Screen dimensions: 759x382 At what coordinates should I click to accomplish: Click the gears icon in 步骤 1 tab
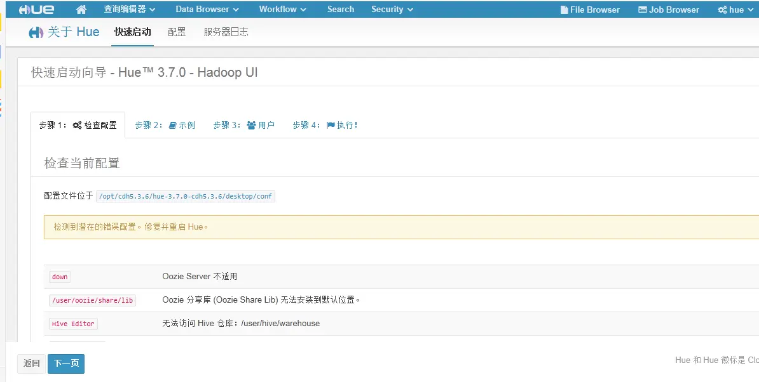click(77, 125)
